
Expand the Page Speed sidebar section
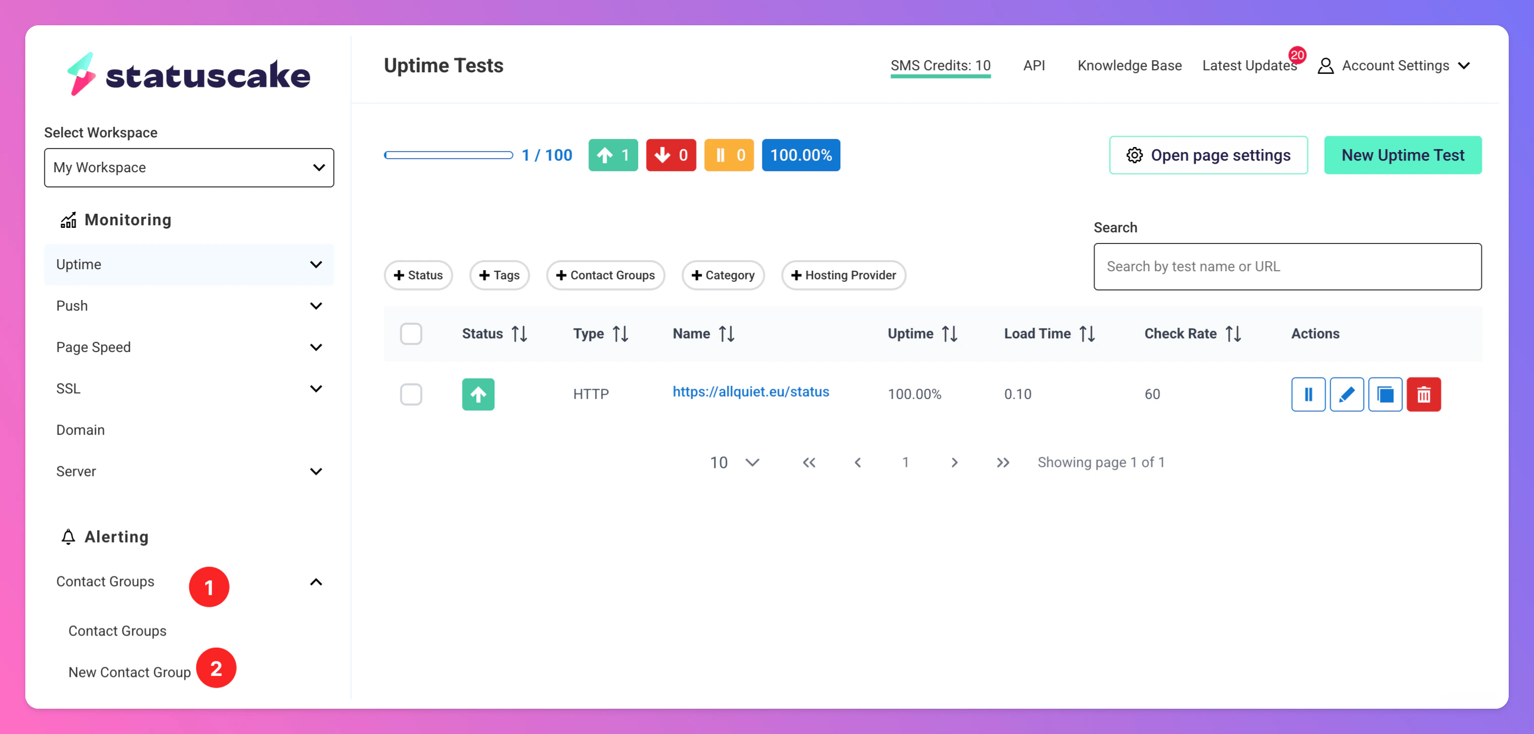pos(189,347)
